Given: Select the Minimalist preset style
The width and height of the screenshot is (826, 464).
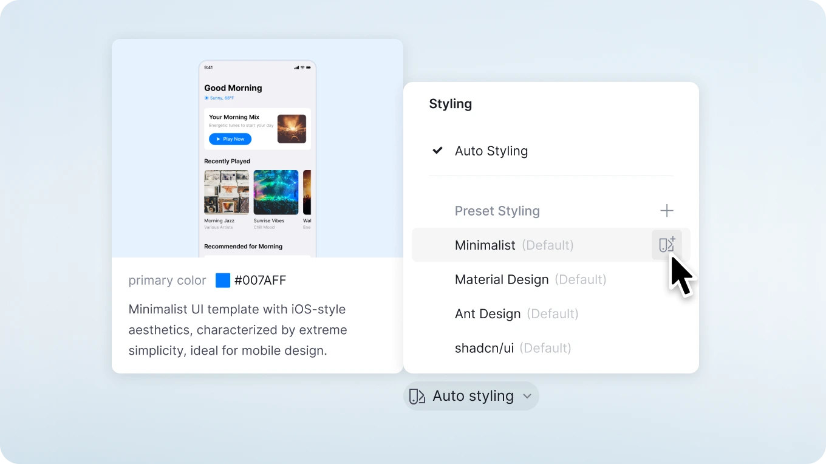Looking at the screenshot, I should coord(485,245).
